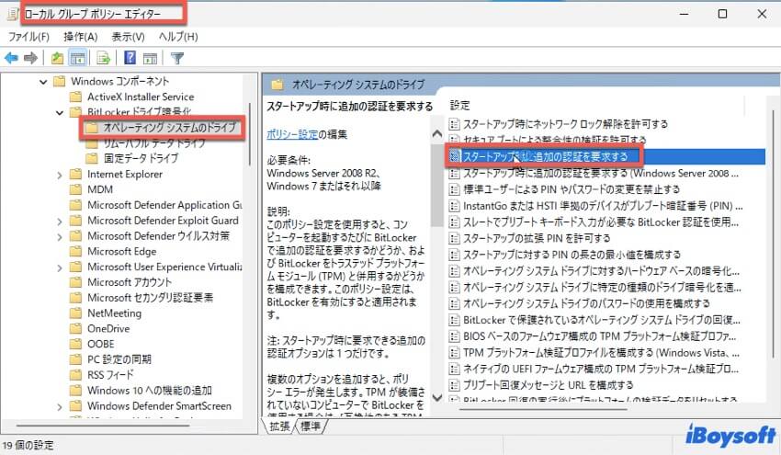Click the MDM folder icon
The height and width of the screenshot is (455, 781).
click(x=75, y=189)
